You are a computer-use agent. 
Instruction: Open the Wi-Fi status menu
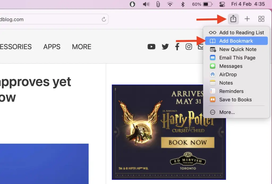[x=170, y=4]
